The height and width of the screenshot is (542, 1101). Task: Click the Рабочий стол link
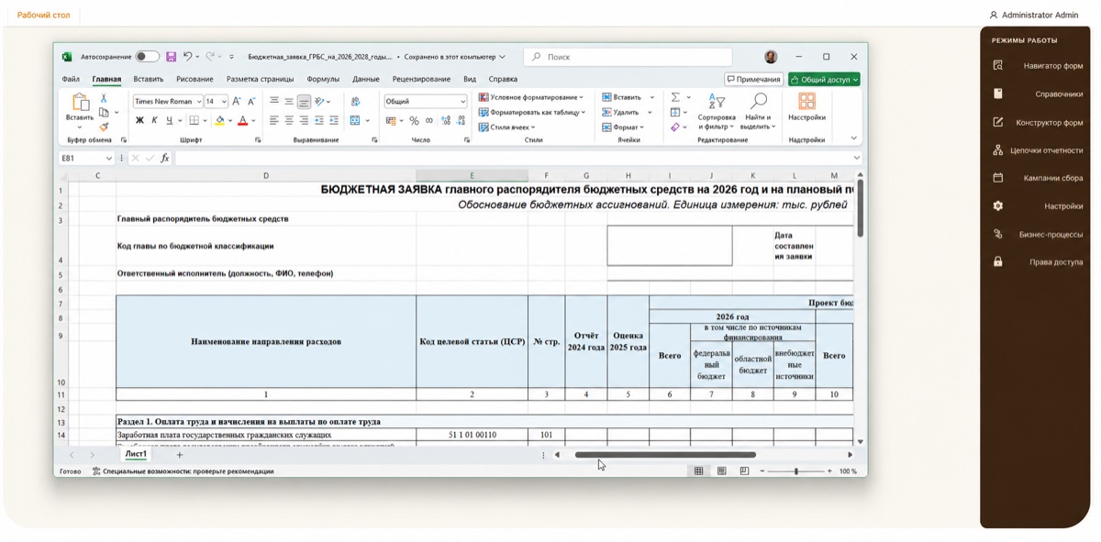coord(43,15)
